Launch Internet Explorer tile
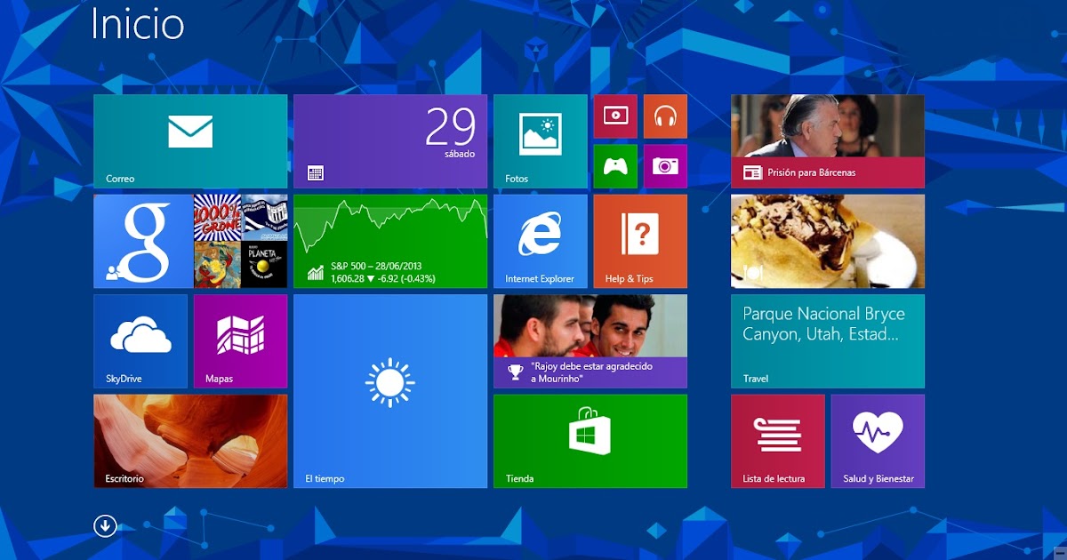Image resolution: width=1067 pixels, height=560 pixels. 541,241
